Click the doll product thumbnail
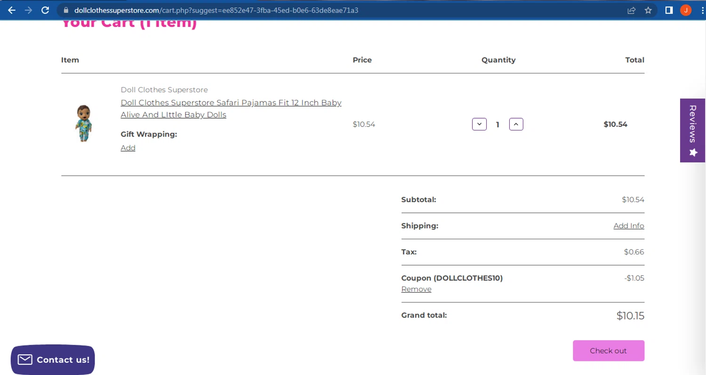Image resolution: width=706 pixels, height=375 pixels. tap(84, 123)
